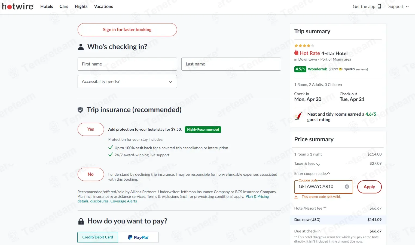Open the Support dropdown menu
The height and width of the screenshot is (245, 415).
coord(398,7)
